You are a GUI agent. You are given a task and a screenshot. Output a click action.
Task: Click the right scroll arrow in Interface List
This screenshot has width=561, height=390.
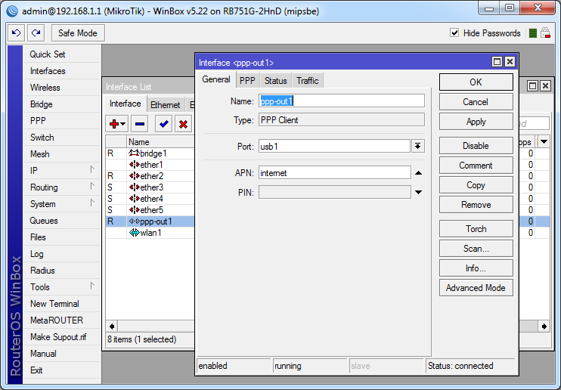click(x=544, y=327)
